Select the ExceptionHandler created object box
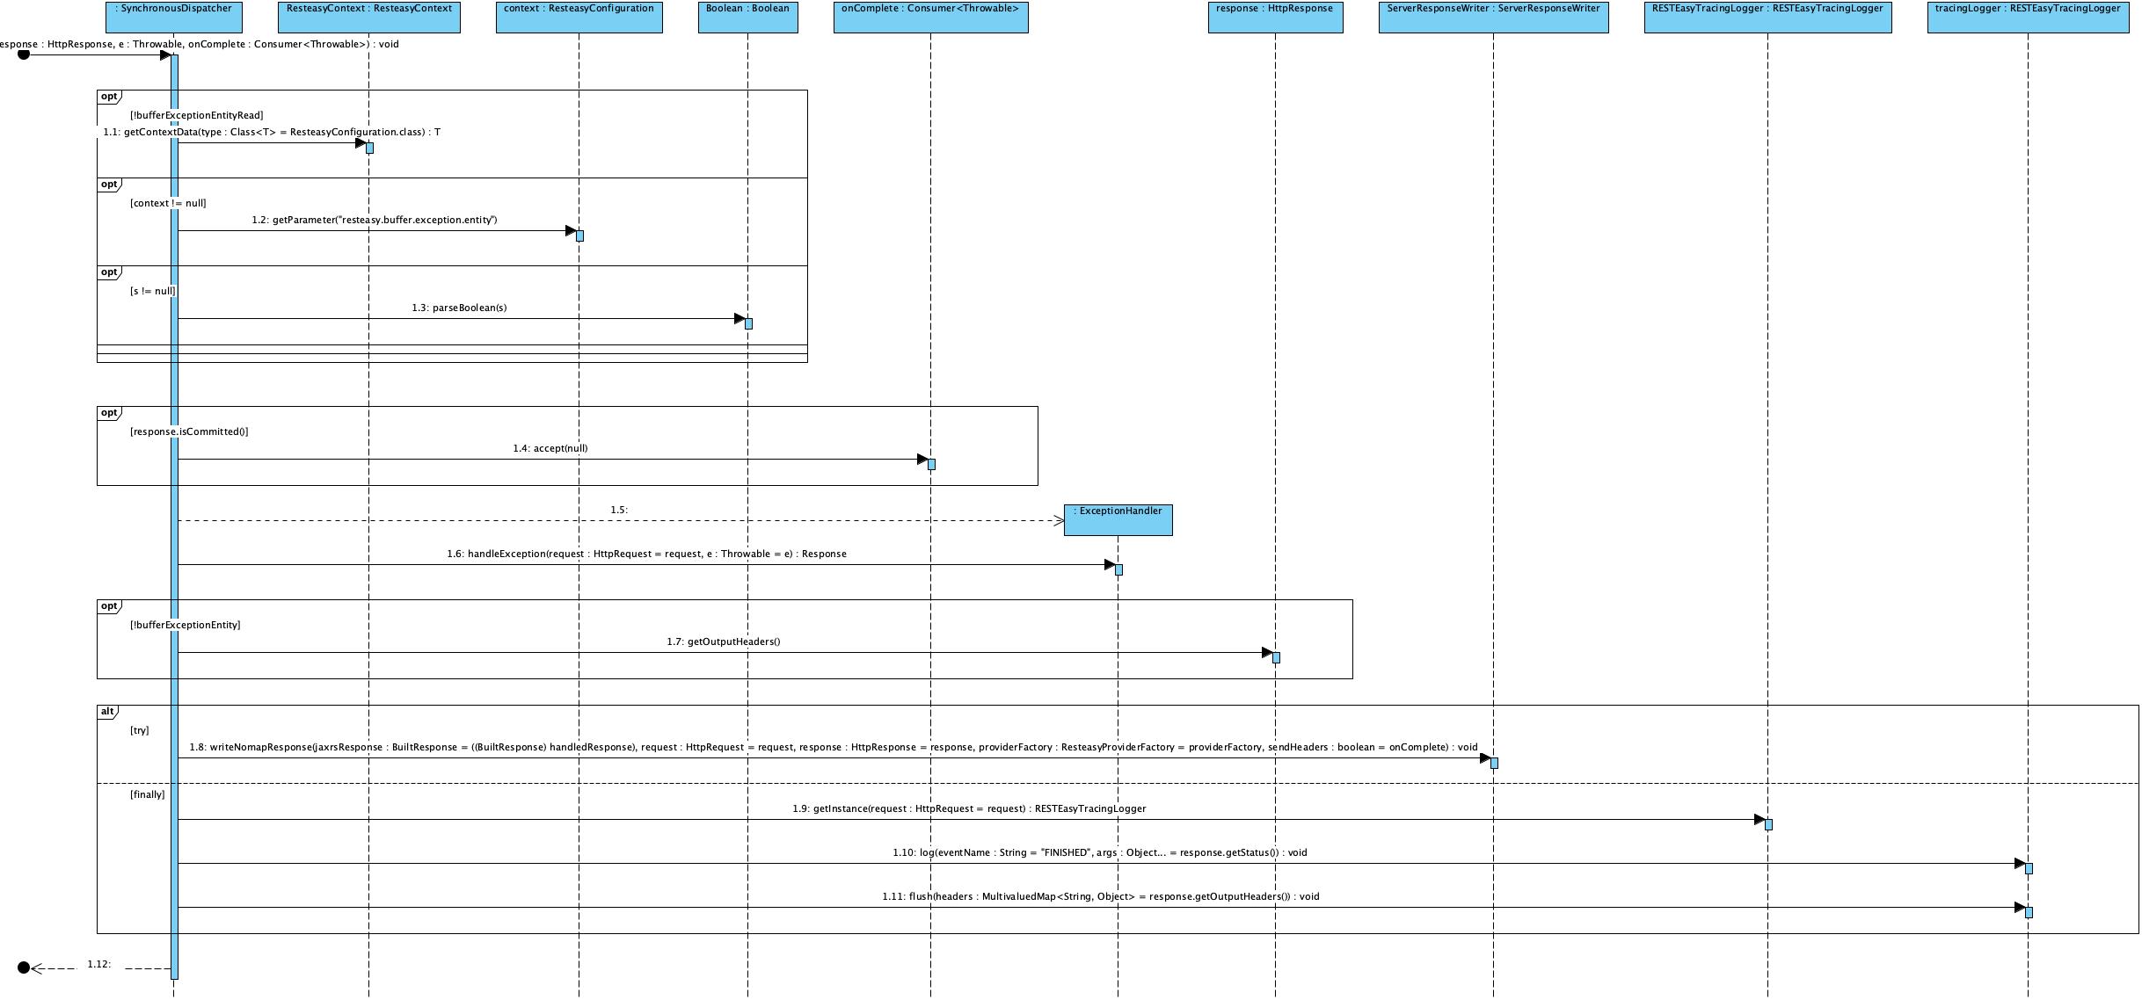 click(x=1118, y=519)
